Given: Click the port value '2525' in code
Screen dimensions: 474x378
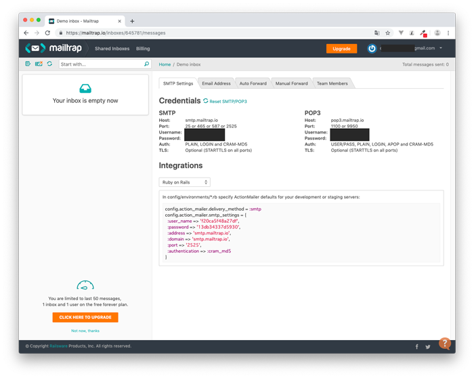Looking at the screenshot, I should (x=193, y=245).
